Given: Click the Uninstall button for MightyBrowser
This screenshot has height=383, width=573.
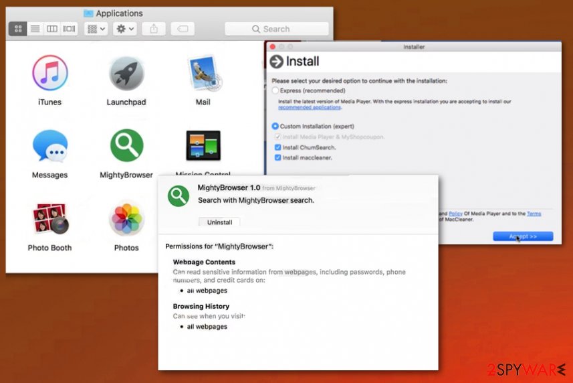Looking at the screenshot, I should pos(219,222).
